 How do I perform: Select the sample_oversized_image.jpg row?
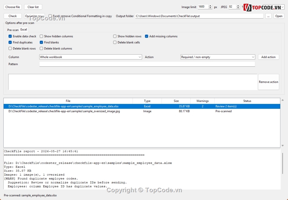tap(142, 111)
